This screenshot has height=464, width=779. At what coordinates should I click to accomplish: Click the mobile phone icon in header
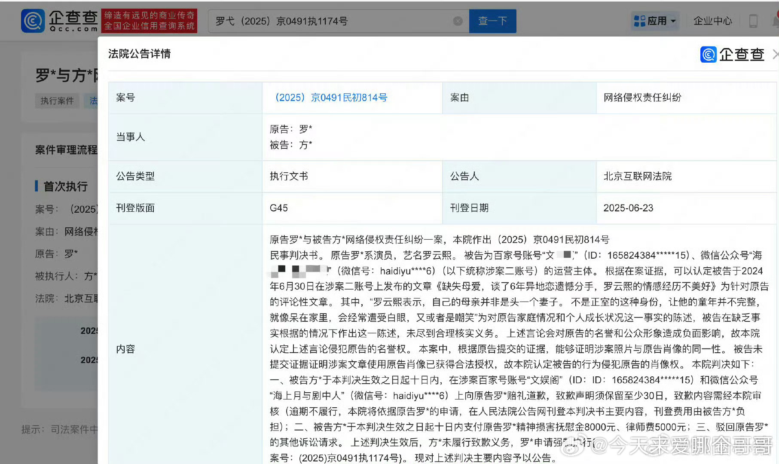753,21
